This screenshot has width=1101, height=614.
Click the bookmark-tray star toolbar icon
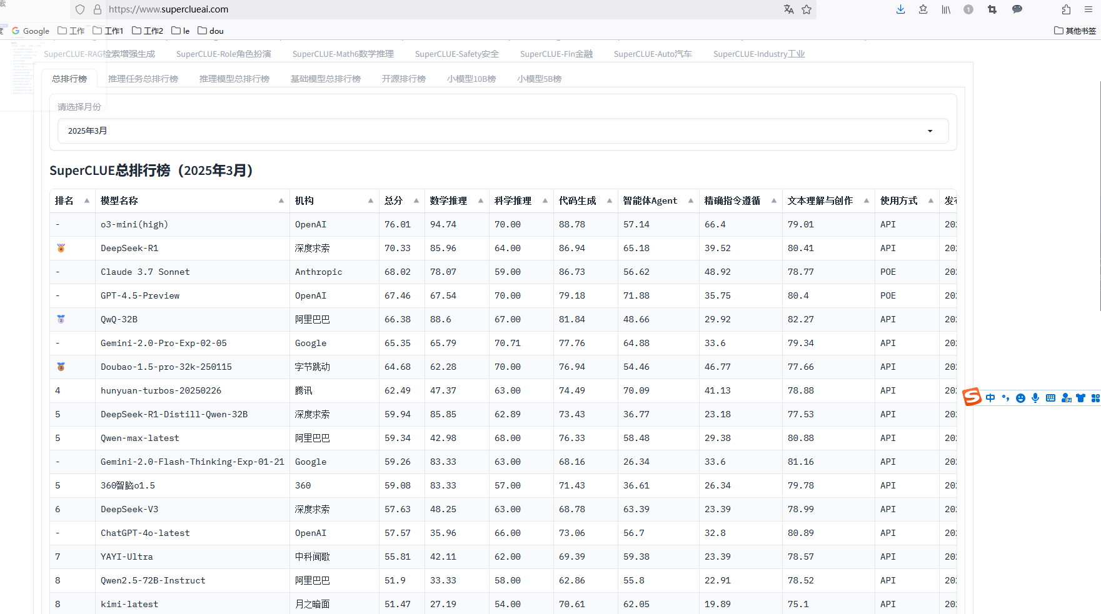pos(923,9)
